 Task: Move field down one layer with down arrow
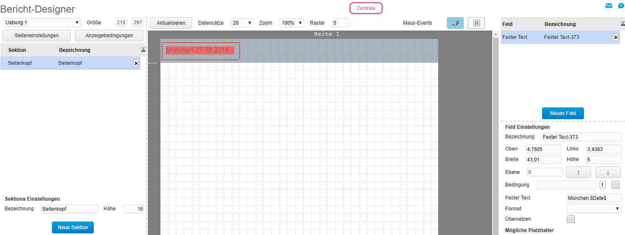[608, 172]
